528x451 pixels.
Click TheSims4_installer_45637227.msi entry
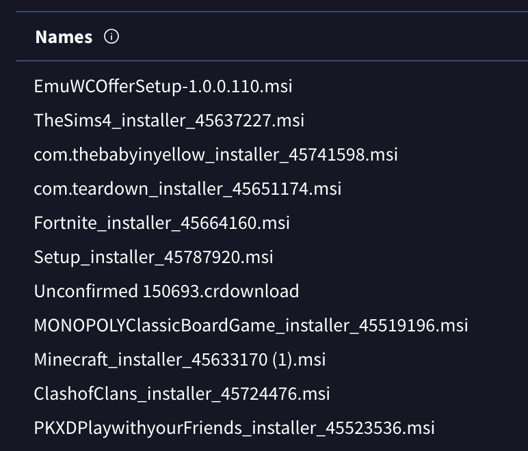click(169, 120)
